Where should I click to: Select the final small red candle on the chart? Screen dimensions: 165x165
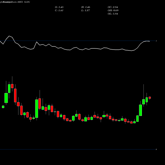pyautogui.click(x=150, y=98)
